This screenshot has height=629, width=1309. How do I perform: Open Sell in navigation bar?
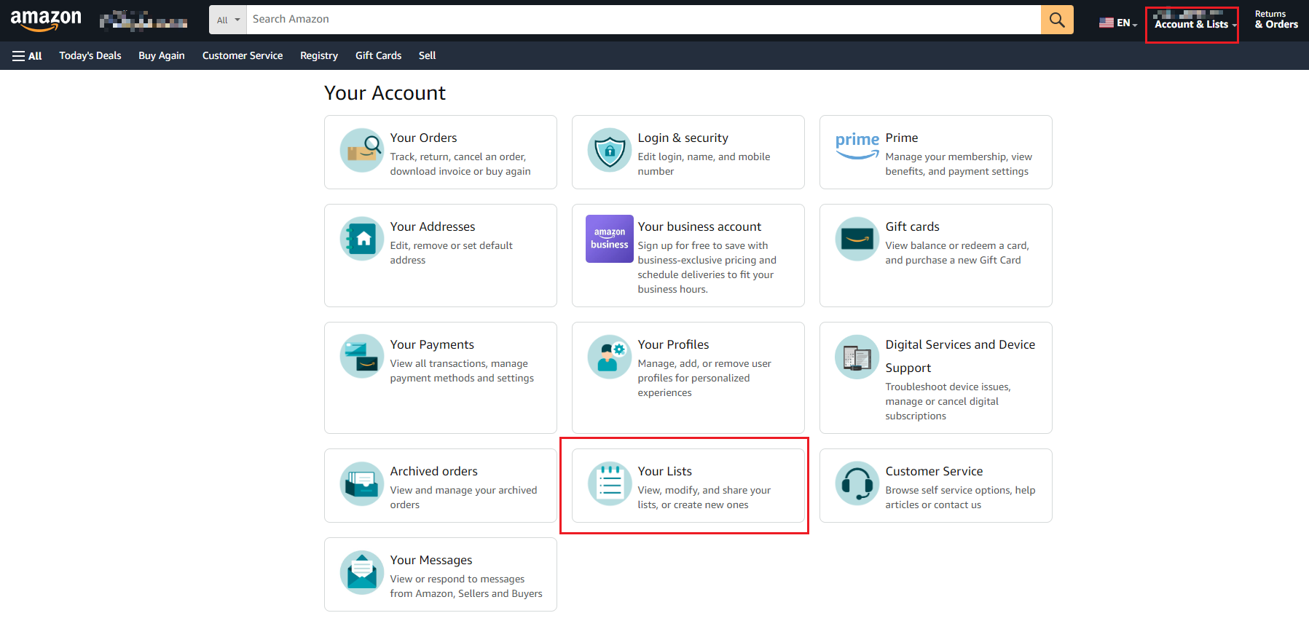click(x=428, y=55)
